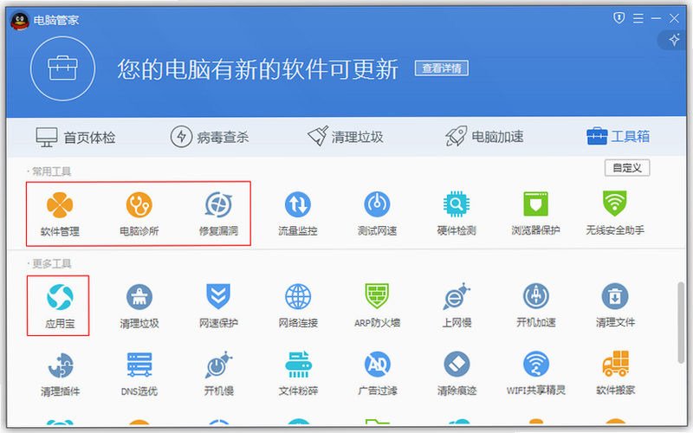Viewport: 693px width, 433px height.
Task: Switch to 电脑加速 tab
Action: click(484, 137)
